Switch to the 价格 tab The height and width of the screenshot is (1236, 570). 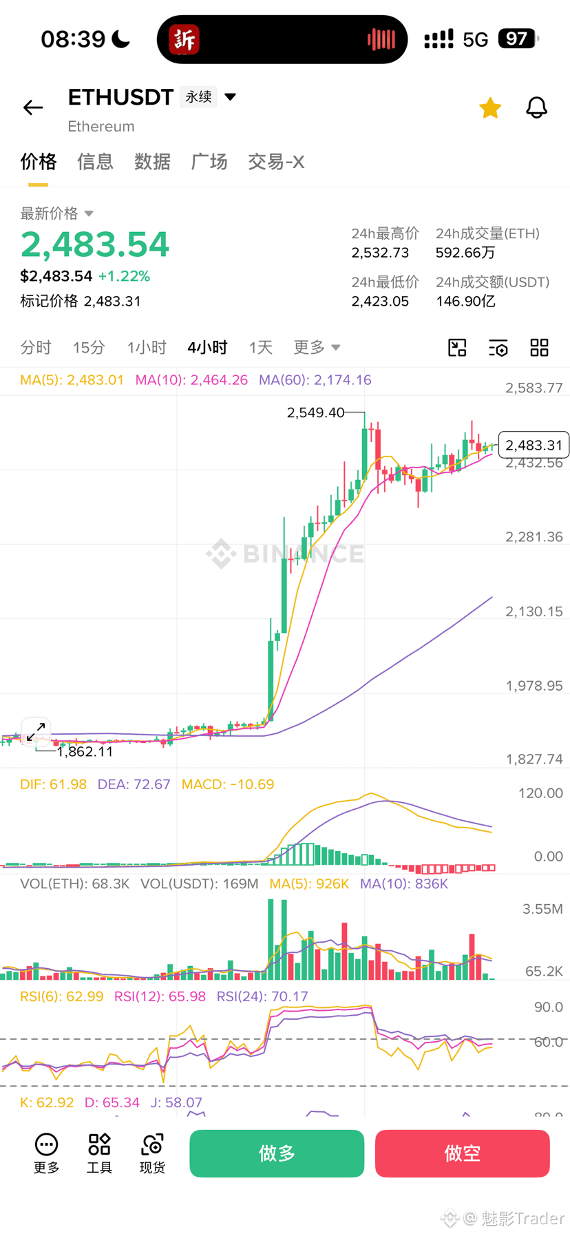pos(38,162)
